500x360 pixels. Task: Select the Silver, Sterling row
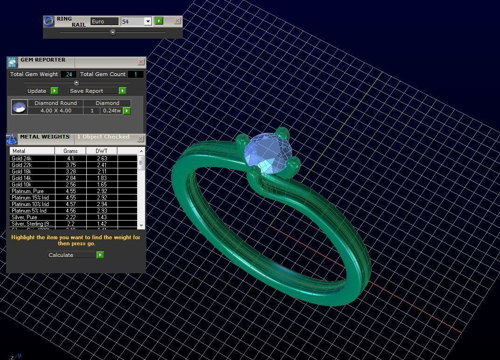74,224
